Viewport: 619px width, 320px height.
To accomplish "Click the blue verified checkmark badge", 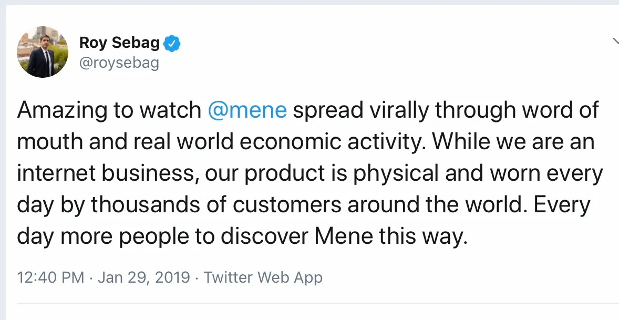I will pos(172,43).
